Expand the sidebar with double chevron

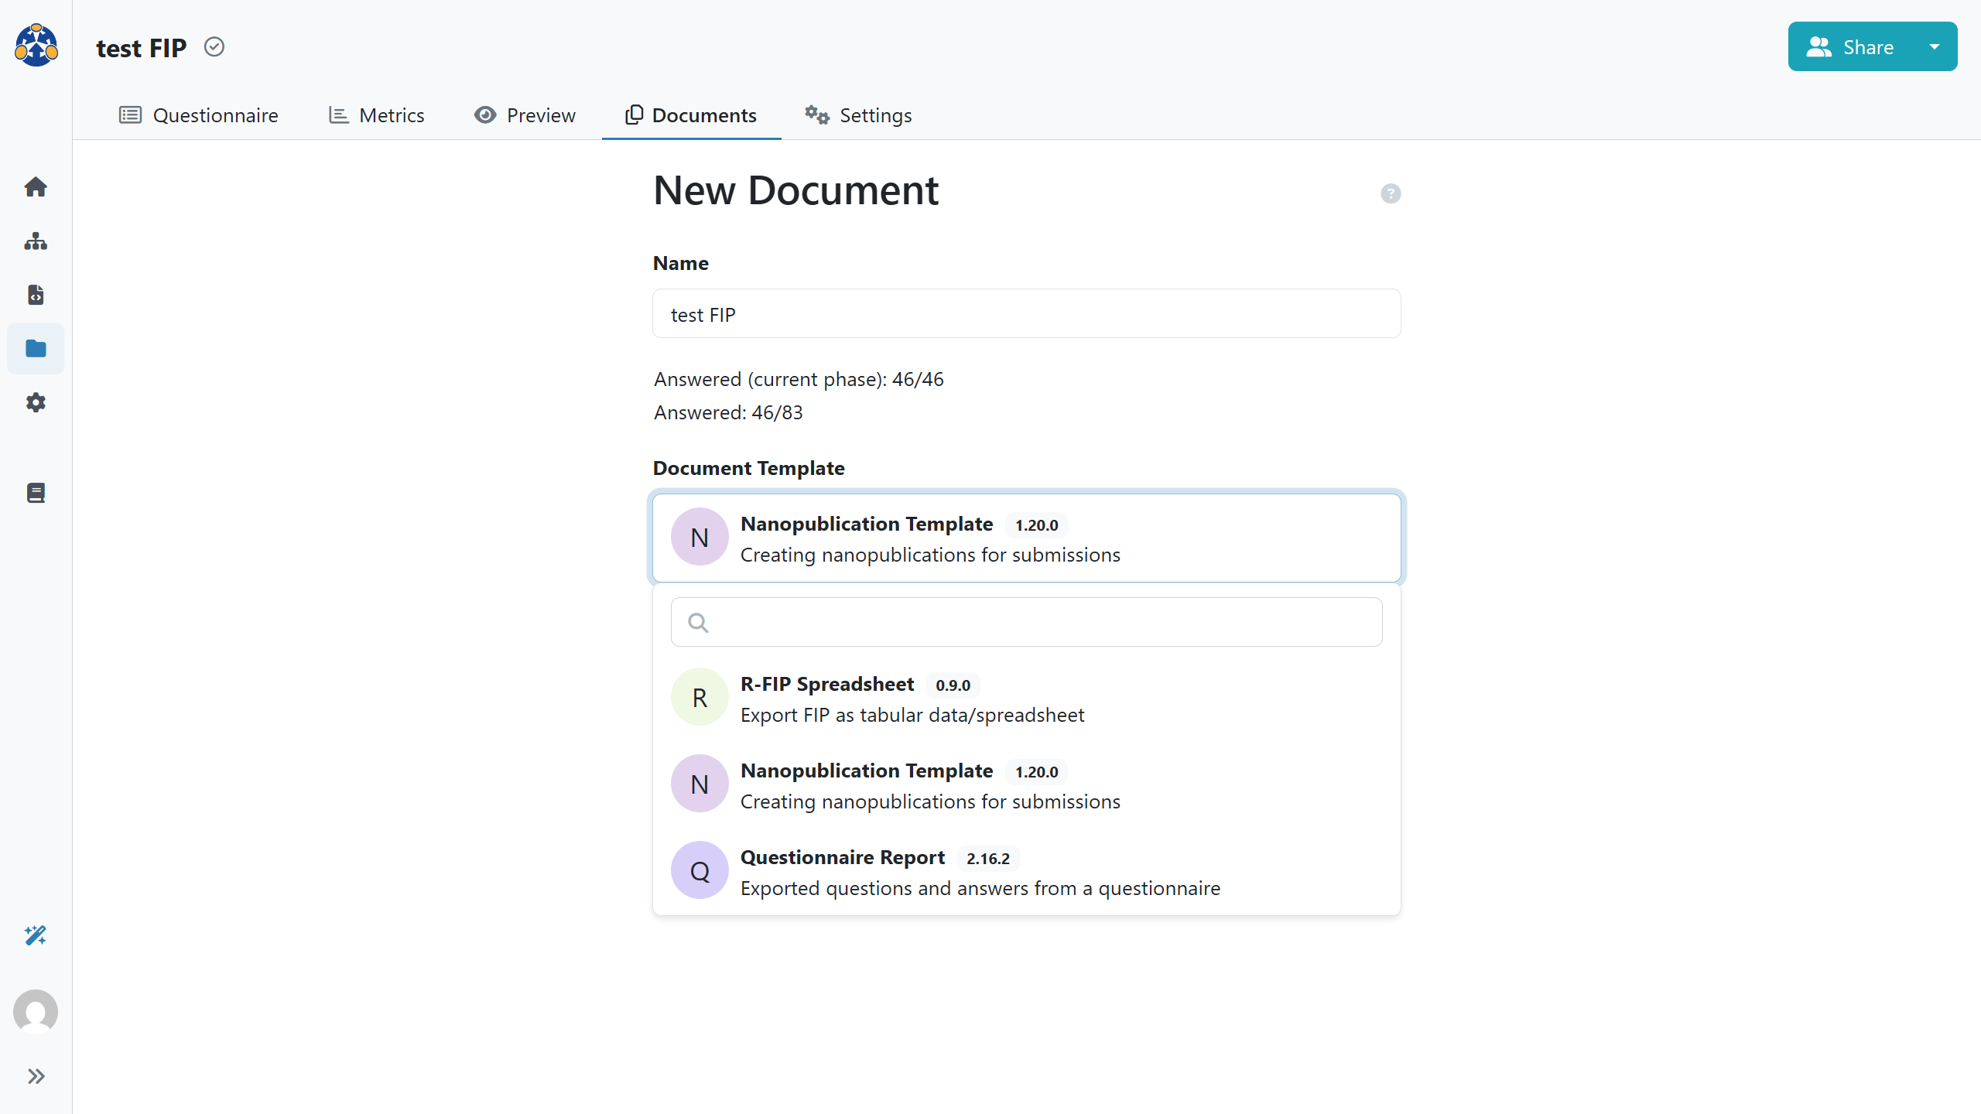pos(36,1076)
